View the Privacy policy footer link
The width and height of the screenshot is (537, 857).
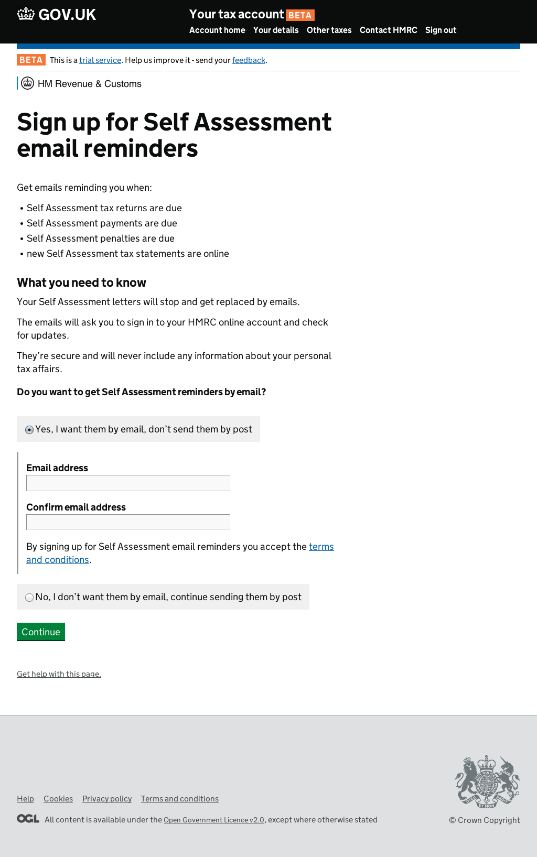pos(107,799)
